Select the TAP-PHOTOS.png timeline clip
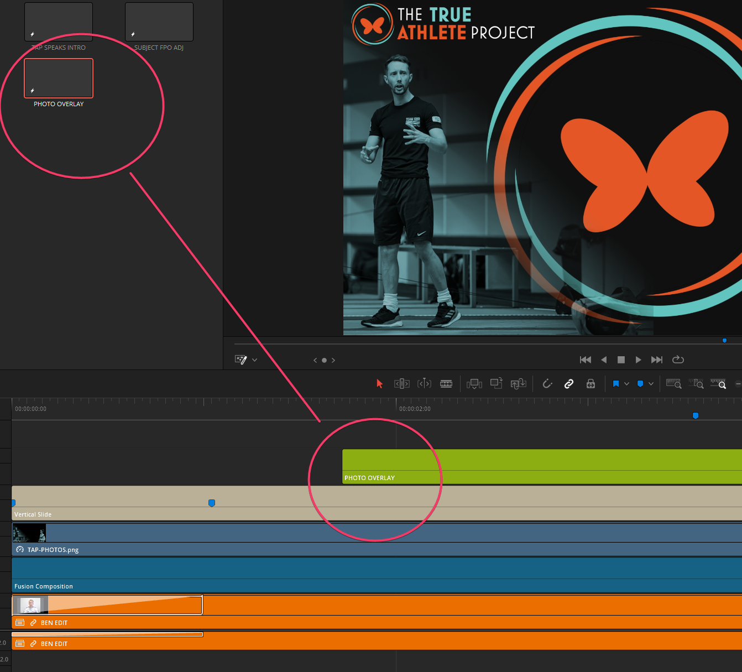742x672 pixels. point(377,539)
